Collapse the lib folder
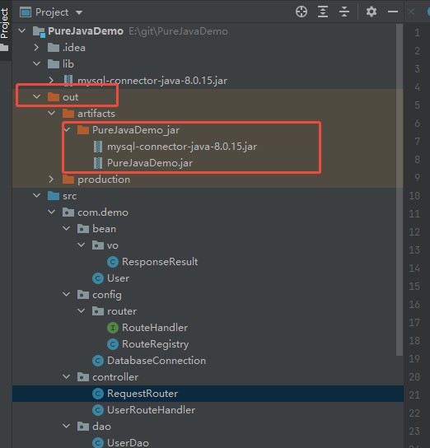Image resolution: width=430 pixels, height=448 pixels. click(37, 63)
